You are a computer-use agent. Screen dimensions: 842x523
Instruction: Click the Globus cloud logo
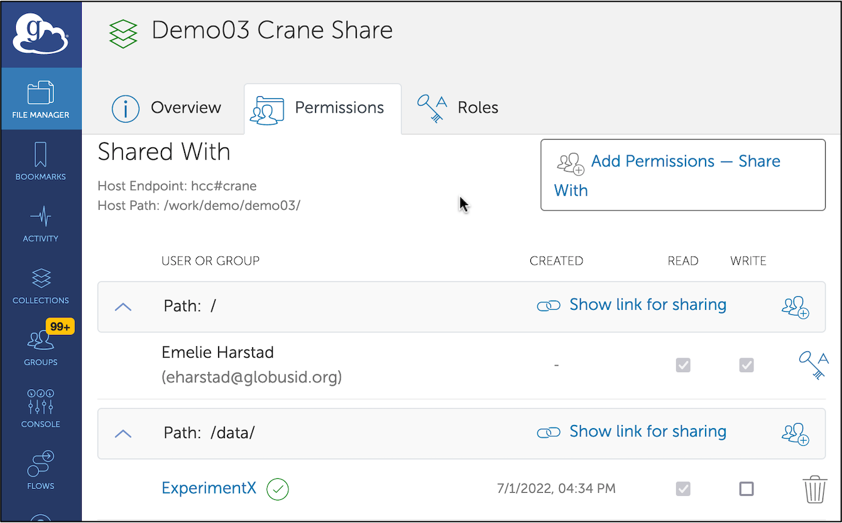pos(41,35)
